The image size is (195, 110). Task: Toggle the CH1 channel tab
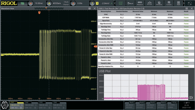point(17,106)
